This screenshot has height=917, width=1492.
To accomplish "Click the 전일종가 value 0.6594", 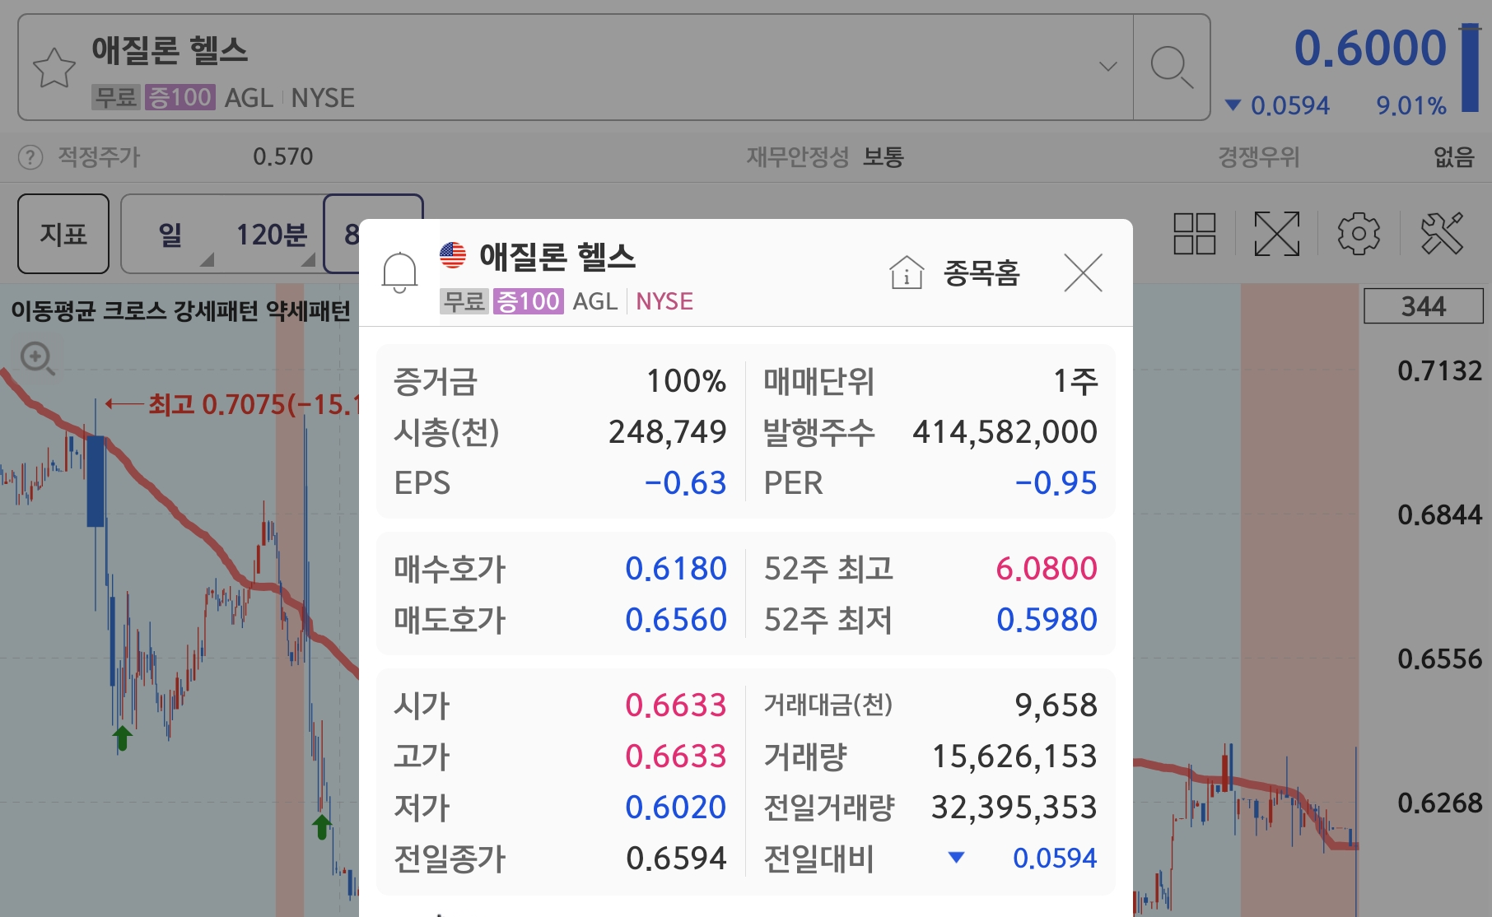I will (x=676, y=859).
